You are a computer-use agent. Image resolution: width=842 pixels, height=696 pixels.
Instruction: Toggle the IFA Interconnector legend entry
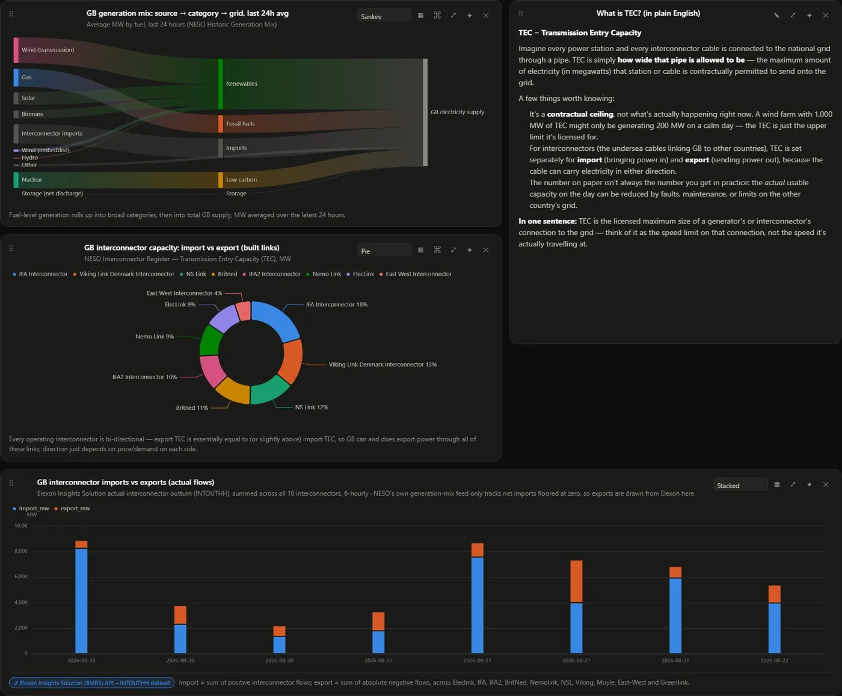pos(40,274)
